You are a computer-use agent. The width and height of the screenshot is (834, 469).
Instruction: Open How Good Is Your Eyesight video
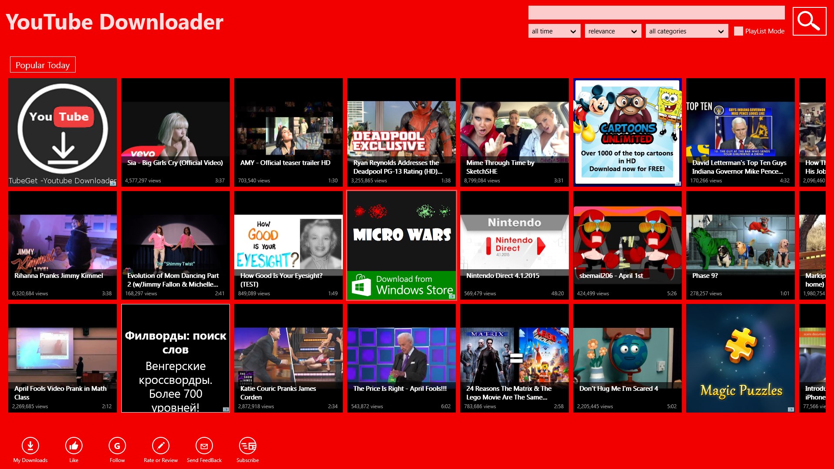click(289, 245)
